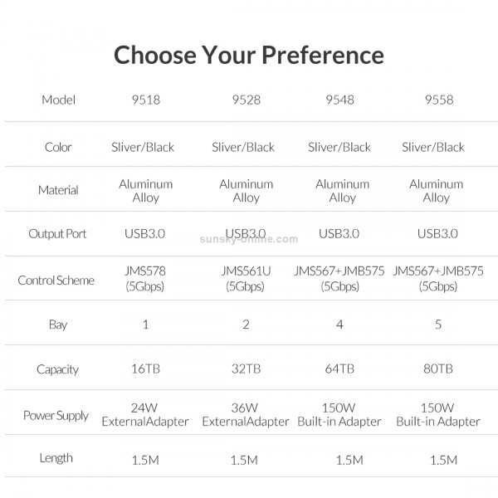Select the 80TB capacity value
Screen dimensions: 498x498
[x=437, y=369]
